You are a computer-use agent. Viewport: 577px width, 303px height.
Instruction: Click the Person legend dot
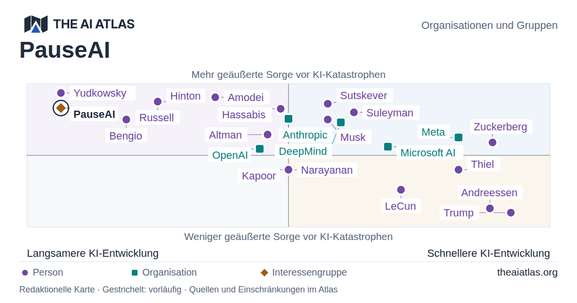[25, 273]
